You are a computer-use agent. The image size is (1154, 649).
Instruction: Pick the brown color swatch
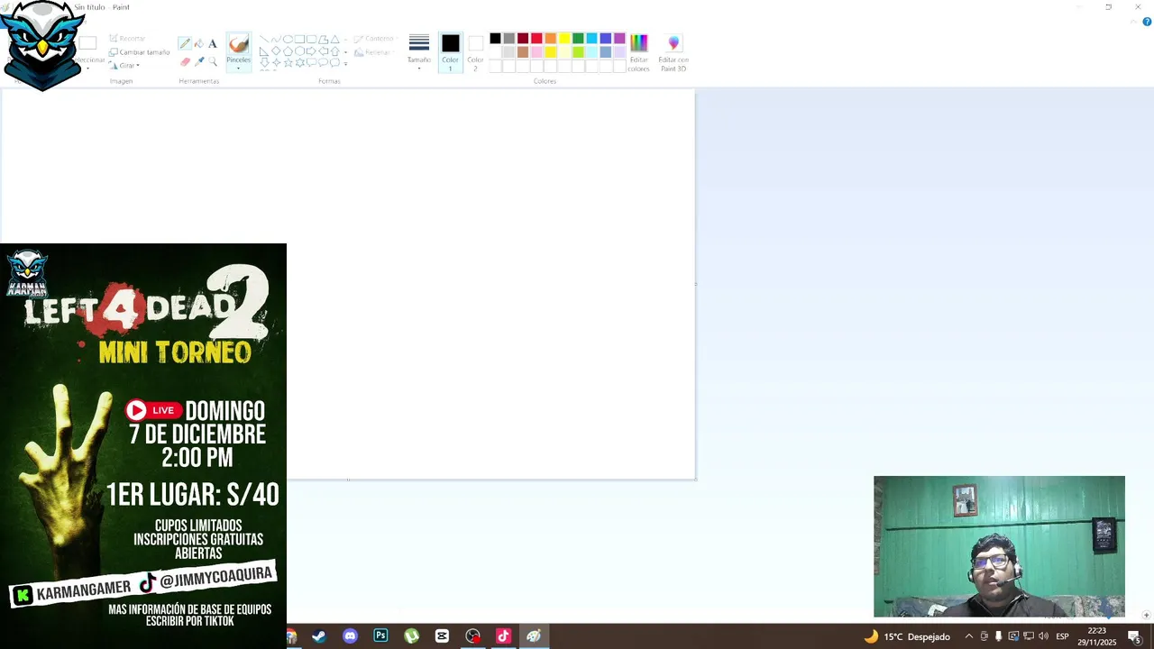523,51
